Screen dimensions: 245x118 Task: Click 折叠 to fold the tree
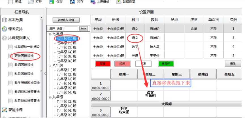[x=59, y=29]
